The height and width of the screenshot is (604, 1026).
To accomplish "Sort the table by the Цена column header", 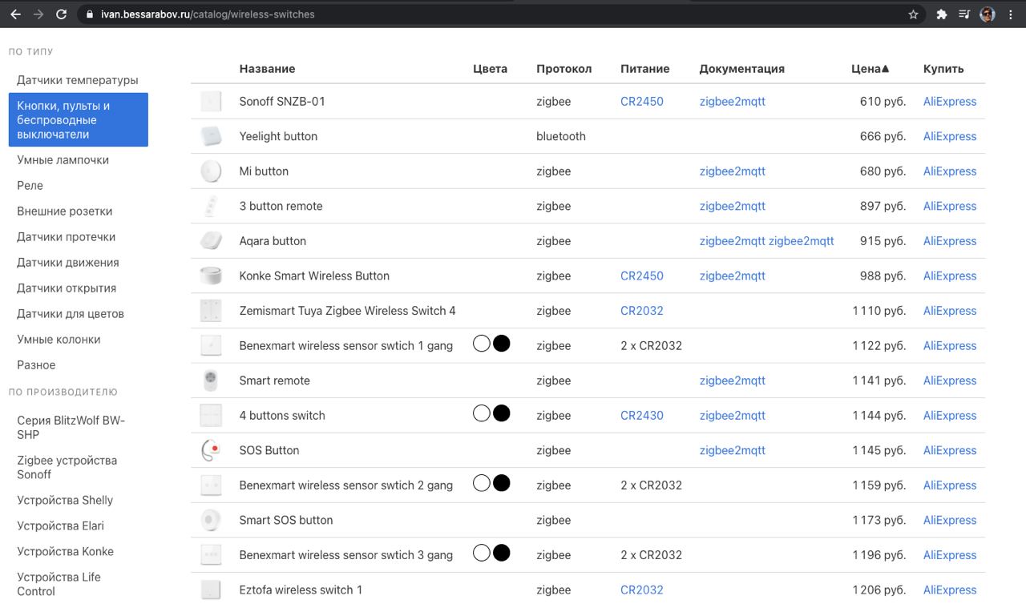I will (x=870, y=69).
